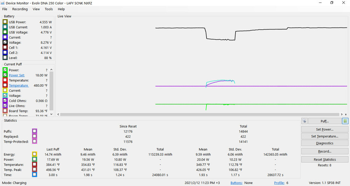The height and width of the screenshot is (186, 350).
Task: Toggle the Temp-Protected statistics checkbox
Action: pos(34,141)
